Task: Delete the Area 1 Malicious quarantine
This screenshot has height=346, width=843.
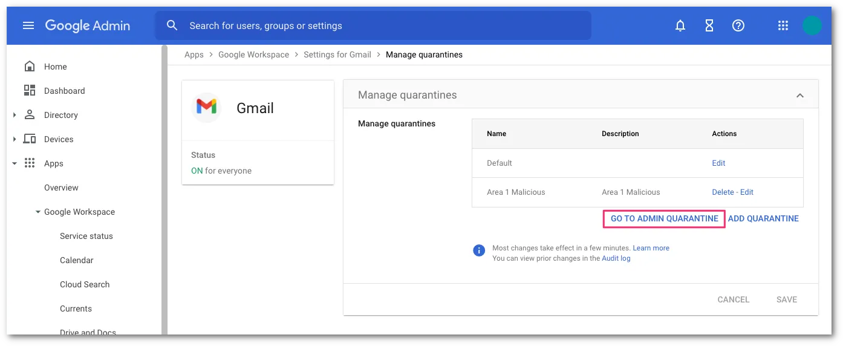Action: click(723, 192)
